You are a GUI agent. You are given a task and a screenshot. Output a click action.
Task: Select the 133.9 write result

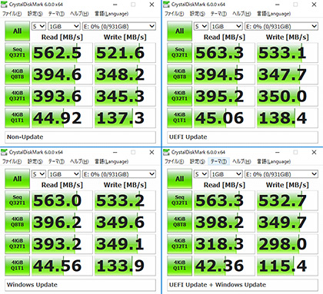[x=125, y=266]
